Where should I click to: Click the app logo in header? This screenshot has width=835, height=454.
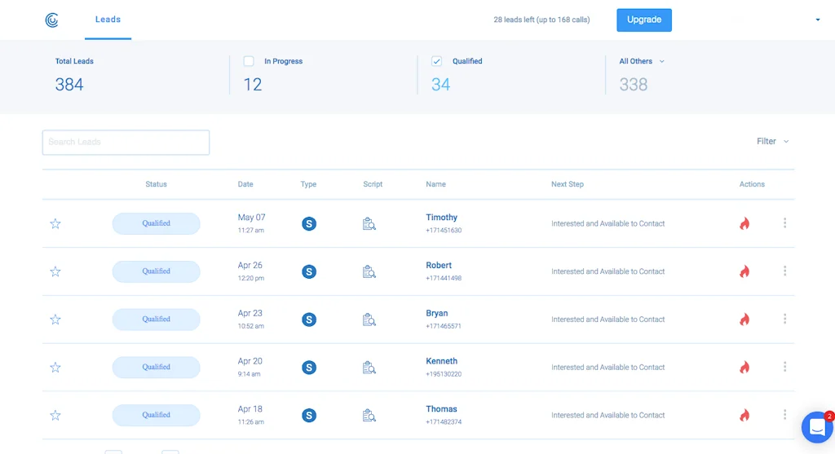[52, 20]
